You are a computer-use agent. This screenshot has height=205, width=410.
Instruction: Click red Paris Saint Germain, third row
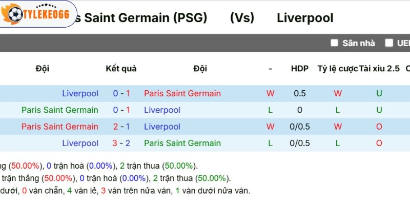click(59, 127)
